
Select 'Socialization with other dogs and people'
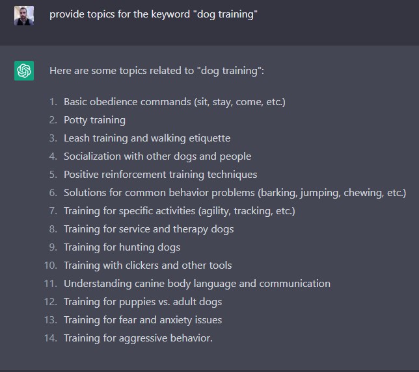(157, 156)
